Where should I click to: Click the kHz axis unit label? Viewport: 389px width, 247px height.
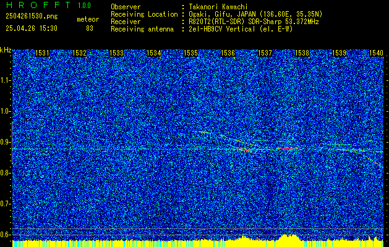[6, 50]
